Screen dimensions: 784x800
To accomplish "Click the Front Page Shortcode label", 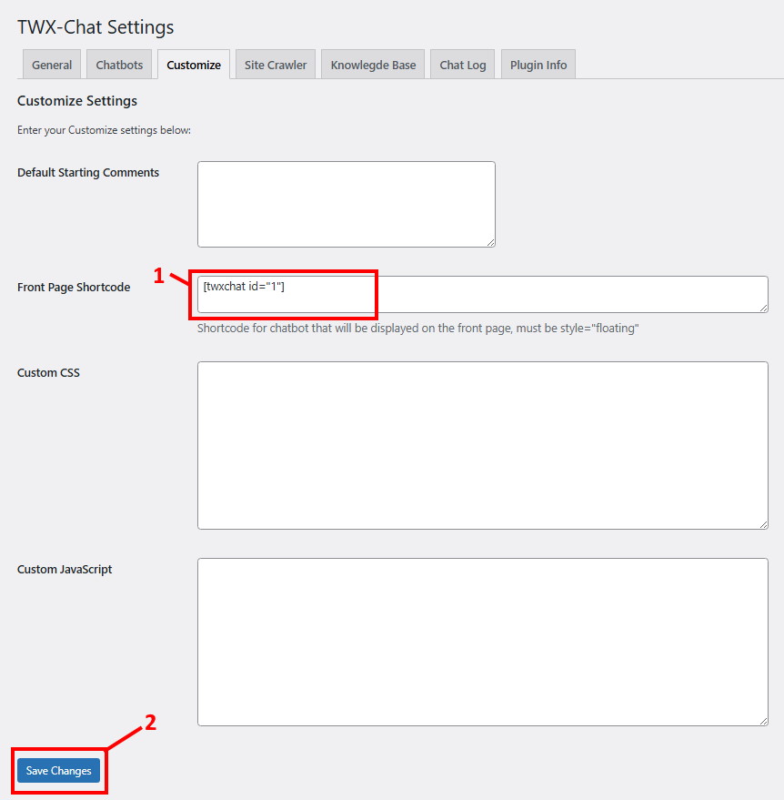I will [x=74, y=288].
